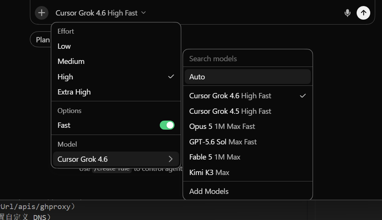
Task: Click the Search models field
Action: [248, 59]
